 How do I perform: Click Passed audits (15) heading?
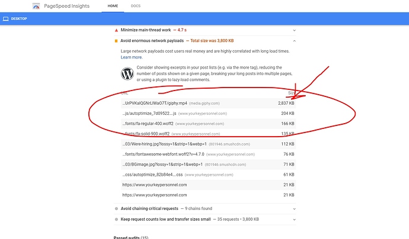pyautogui.click(x=131, y=237)
